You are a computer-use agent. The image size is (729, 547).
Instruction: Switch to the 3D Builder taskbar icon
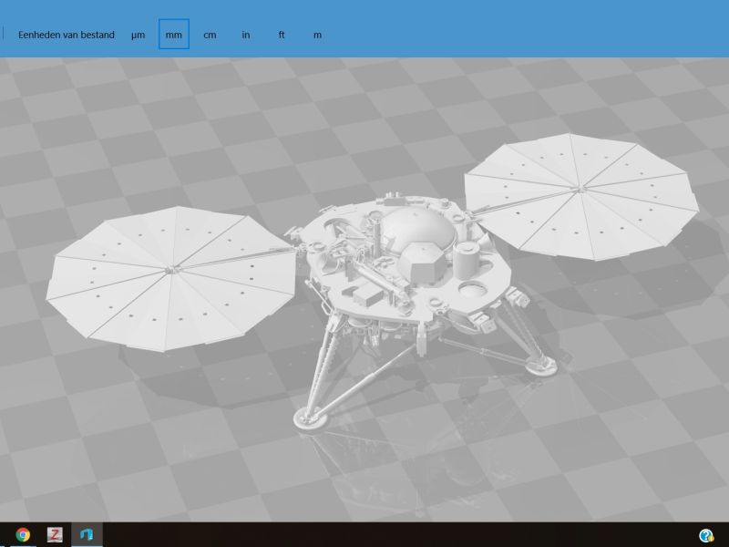(x=87, y=534)
